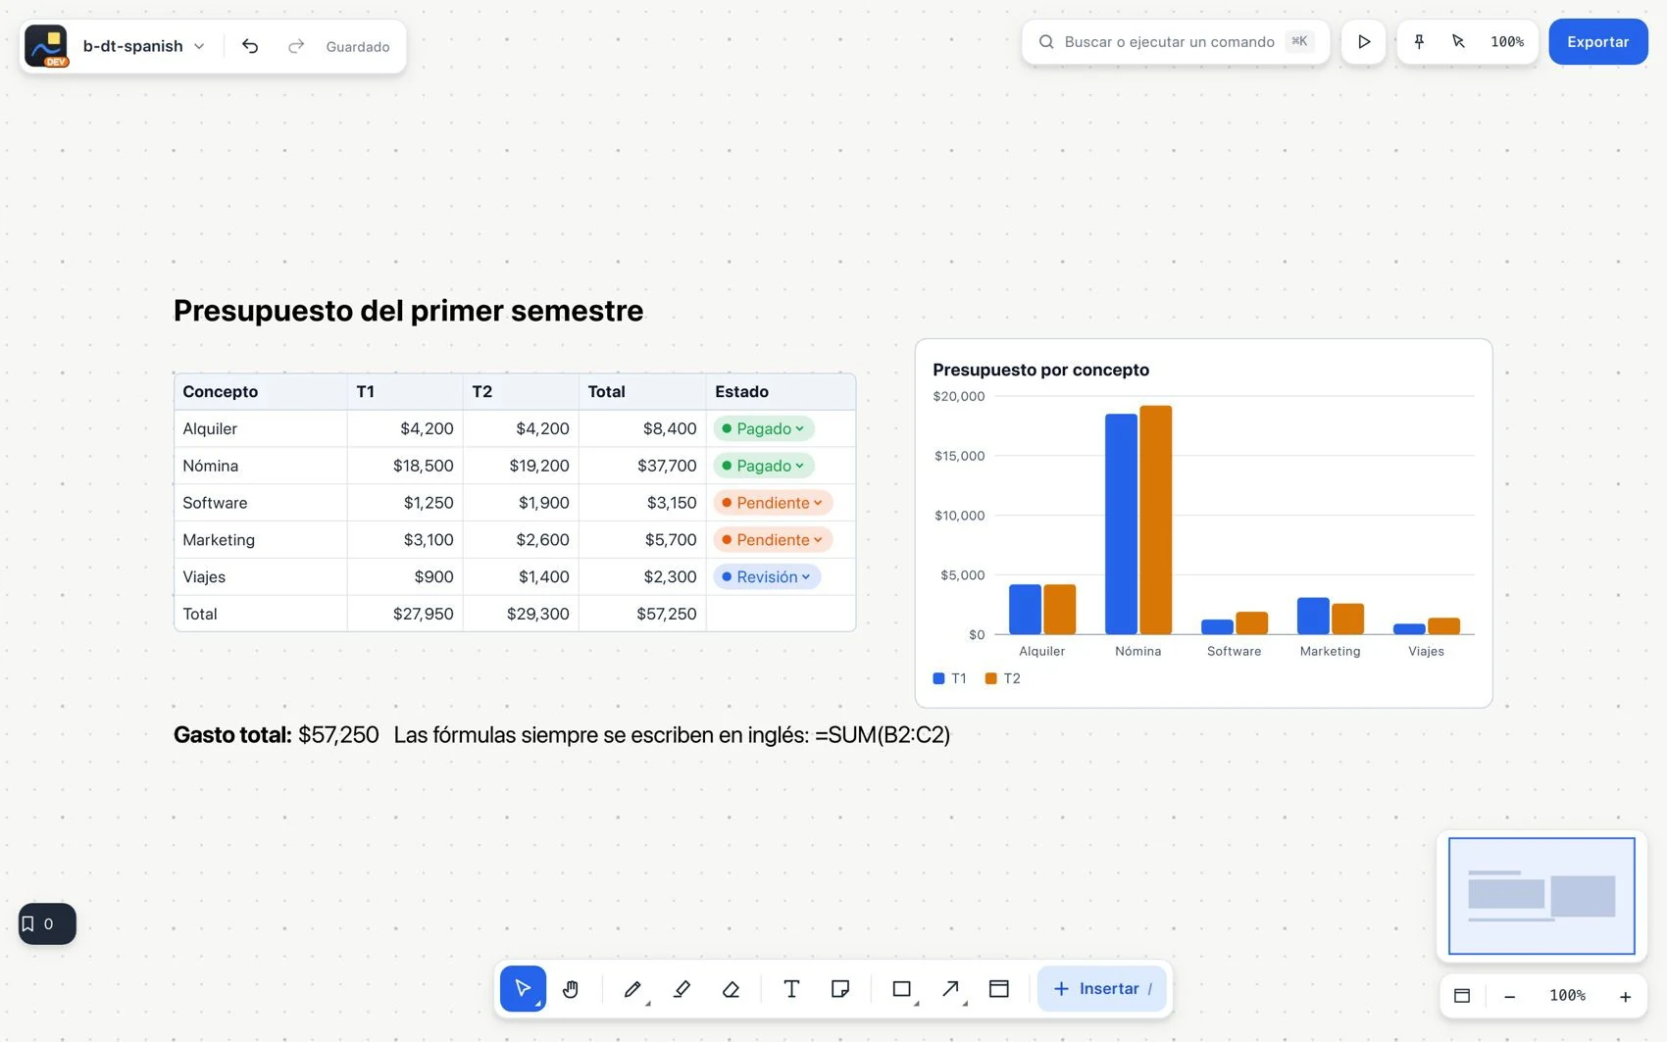Zoom out with the minus button
Image resolution: width=1667 pixels, height=1042 pixels.
click(1510, 996)
